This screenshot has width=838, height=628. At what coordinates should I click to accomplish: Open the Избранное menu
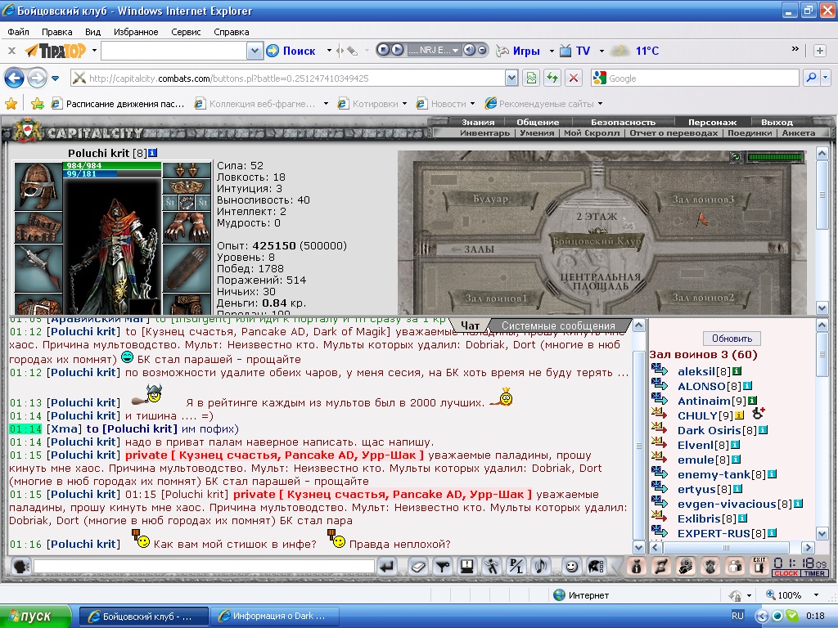136,32
